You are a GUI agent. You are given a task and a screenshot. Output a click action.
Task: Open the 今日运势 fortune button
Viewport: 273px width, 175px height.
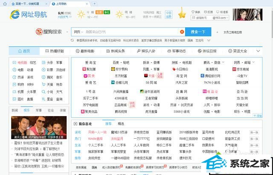tap(168, 15)
